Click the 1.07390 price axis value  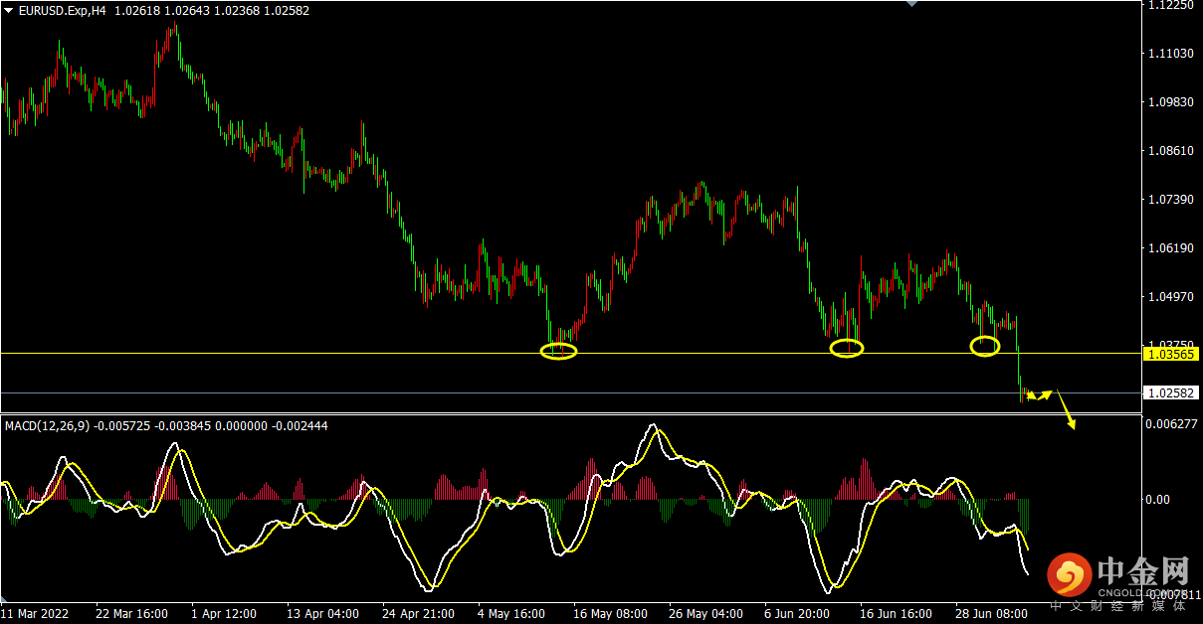coord(1169,200)
